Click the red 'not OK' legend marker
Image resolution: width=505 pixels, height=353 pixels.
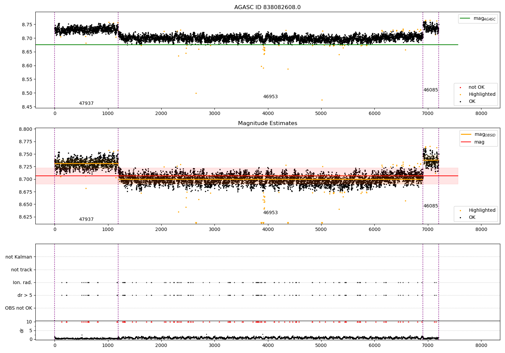461,87
